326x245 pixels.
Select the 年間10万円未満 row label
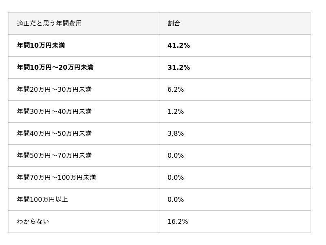click(41, 46)
